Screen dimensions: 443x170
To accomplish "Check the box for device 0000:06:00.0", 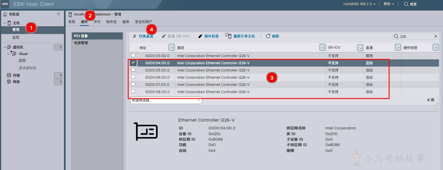I will click(133, 77).
